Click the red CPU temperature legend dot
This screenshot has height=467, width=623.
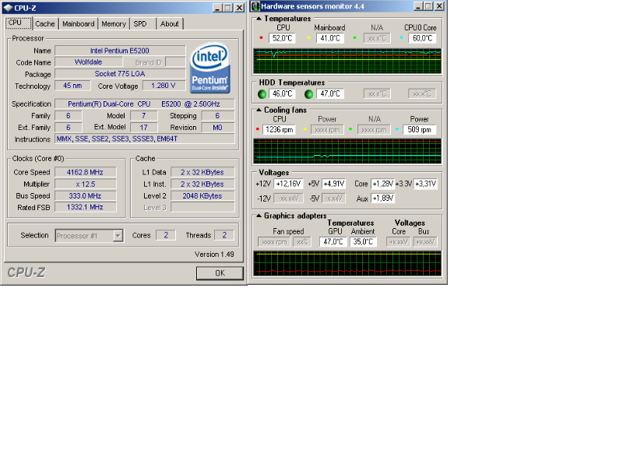[261, 38]
